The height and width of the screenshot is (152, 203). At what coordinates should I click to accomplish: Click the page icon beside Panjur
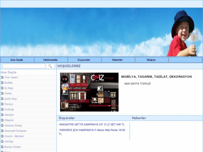[x=2, y=104]
